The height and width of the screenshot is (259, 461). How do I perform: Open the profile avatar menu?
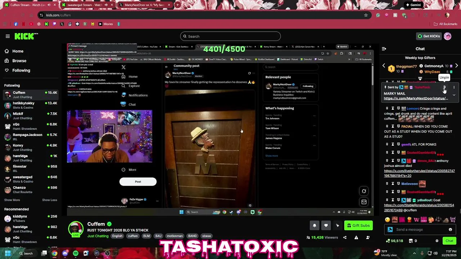[x=448, y=36]
